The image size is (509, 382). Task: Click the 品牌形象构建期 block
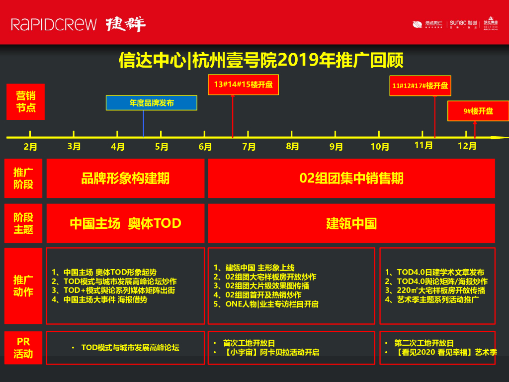click(125, 179)
